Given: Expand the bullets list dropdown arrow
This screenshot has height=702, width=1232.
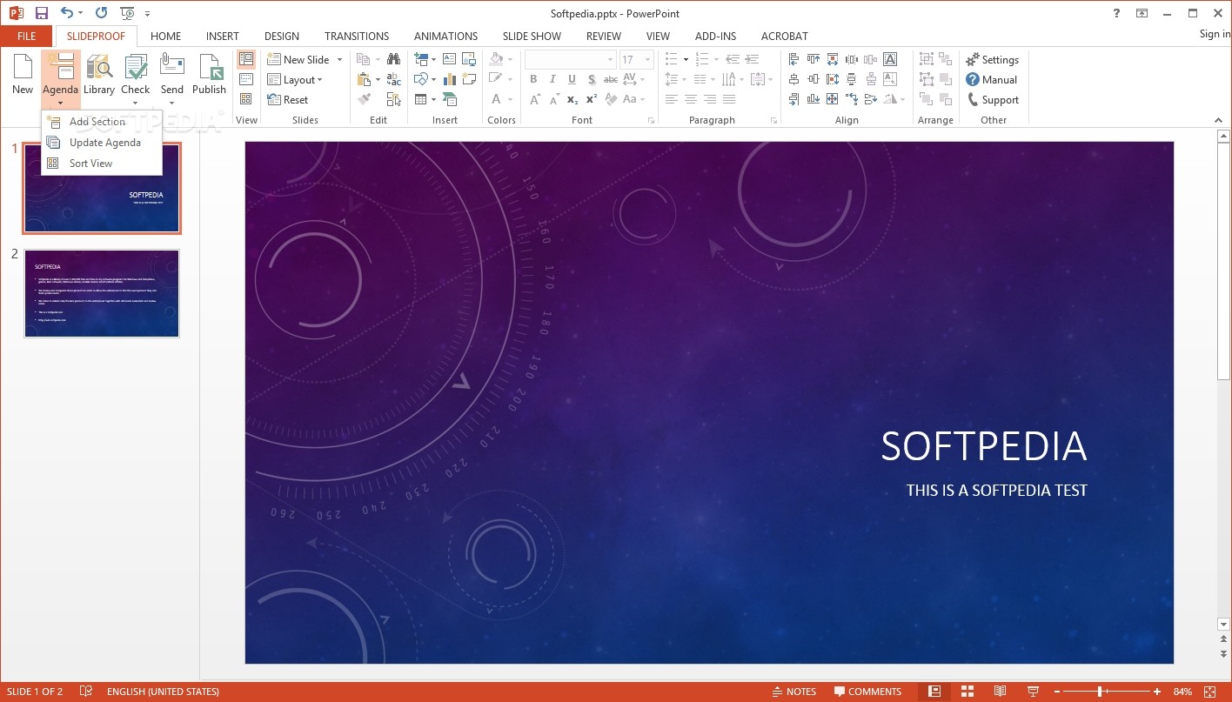Looking at the screenshot, I should [x=686, y=59].
